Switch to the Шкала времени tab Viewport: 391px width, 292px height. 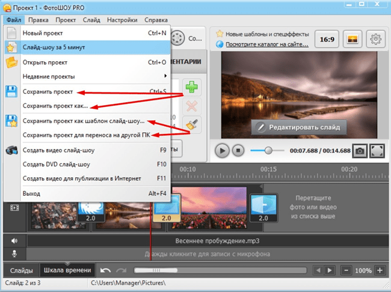coord(67,270)
